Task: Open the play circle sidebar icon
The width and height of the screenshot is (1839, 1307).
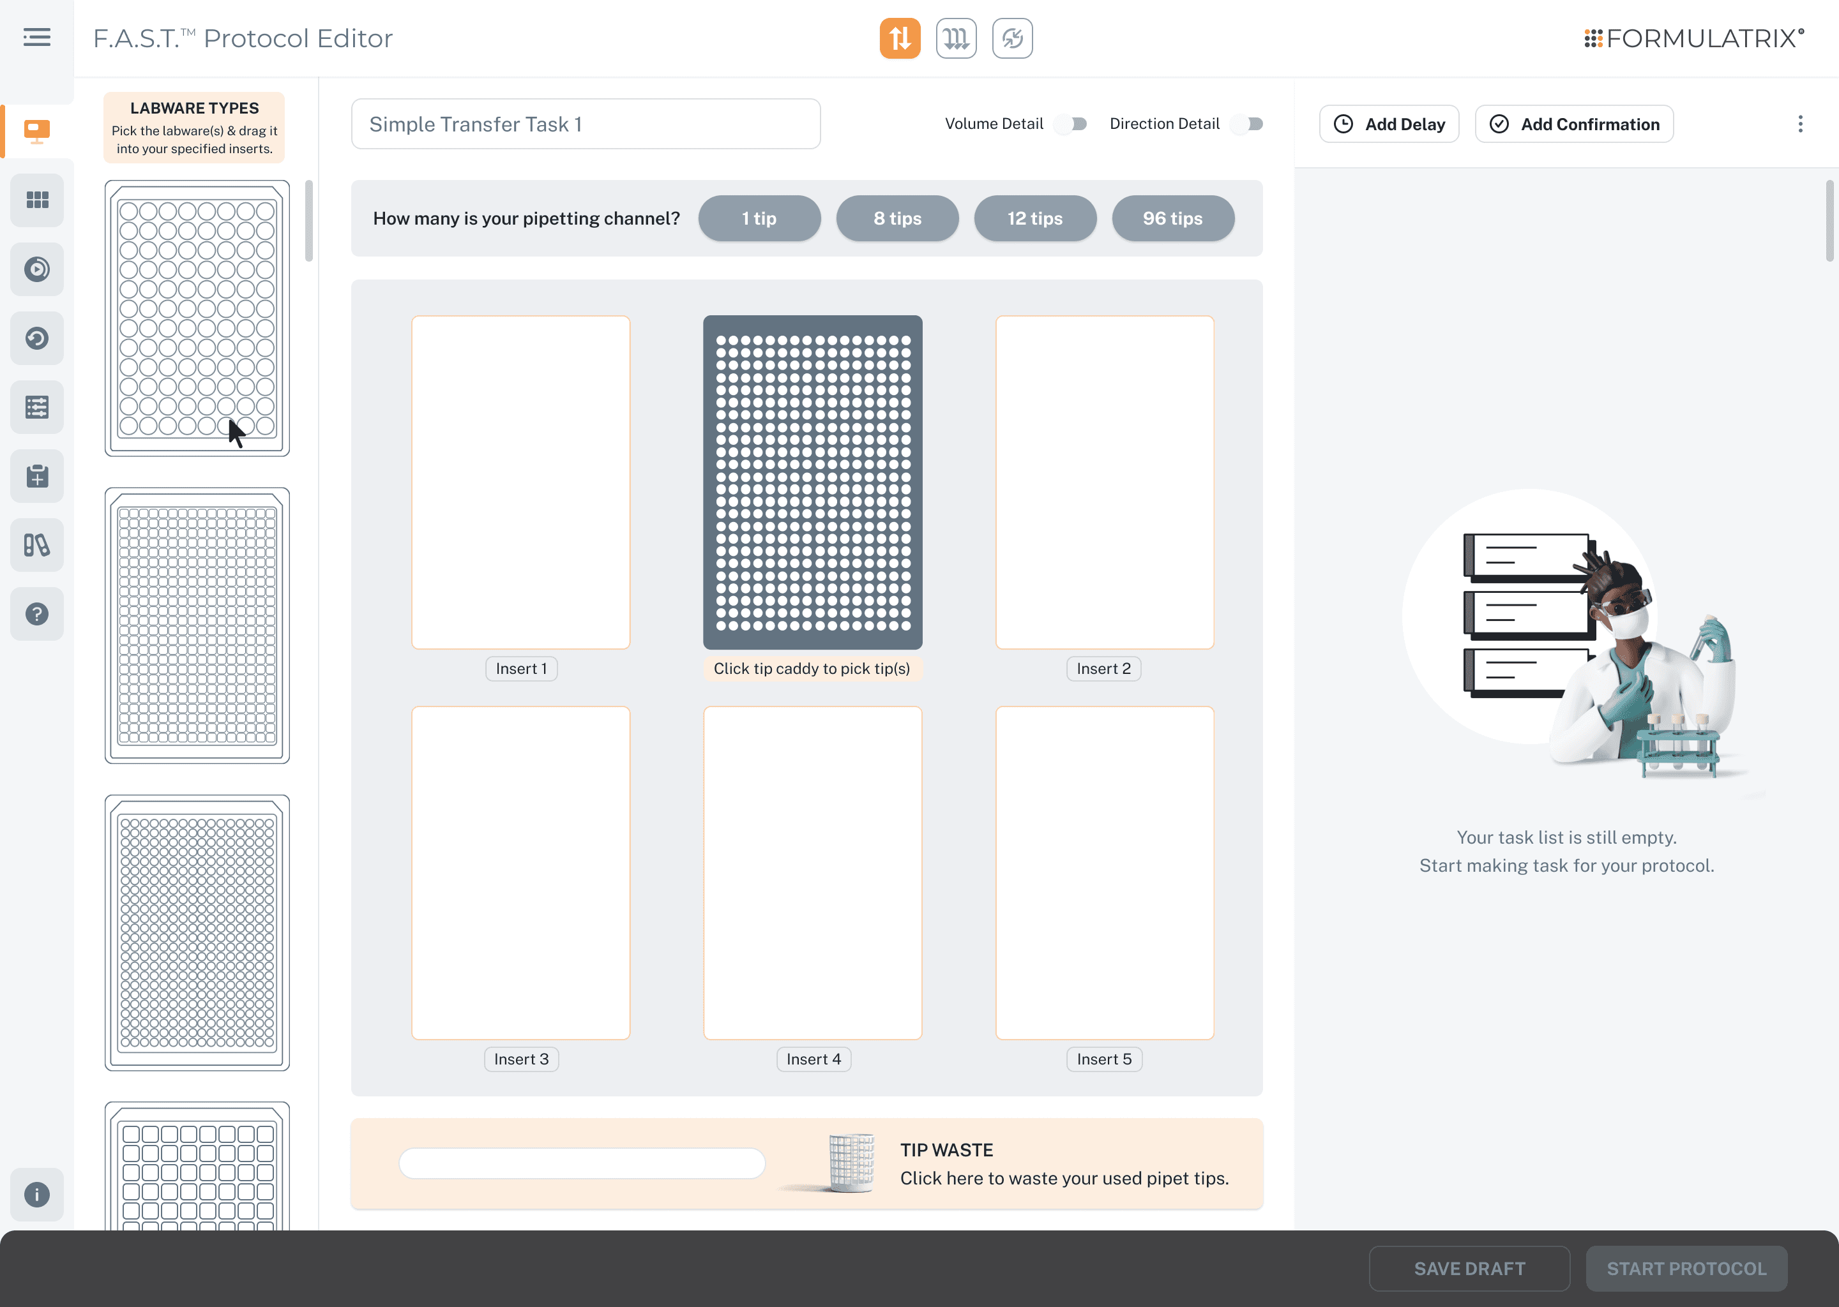Action: (x=37, y=269)
